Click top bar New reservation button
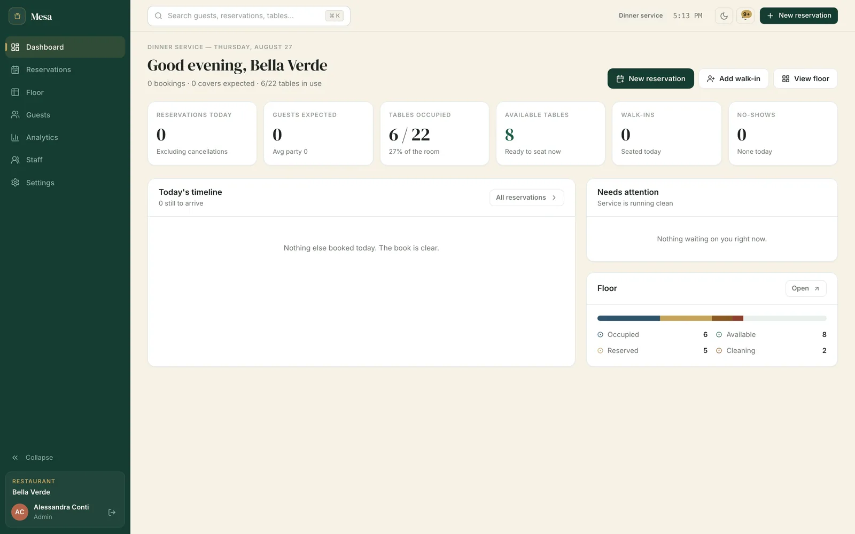 (799, 16)
